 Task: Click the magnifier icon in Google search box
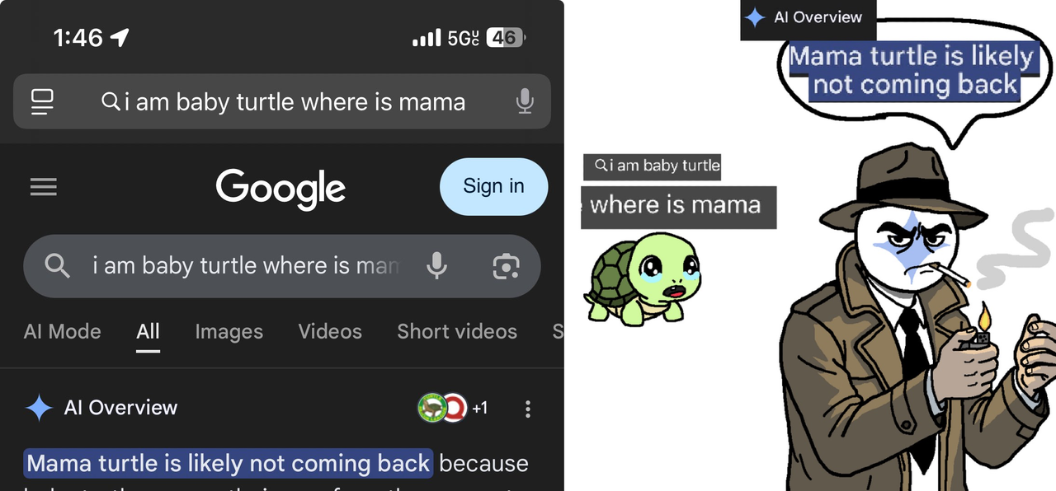(x=57, y=265)
